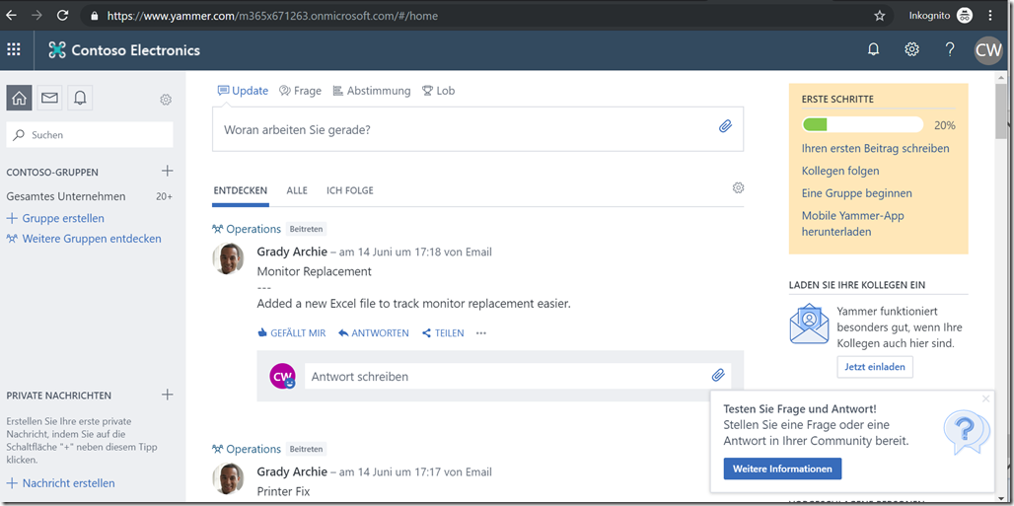Open inbox envelope icon in sidebar
The image size is (1014, 506).
pos(49,98)
